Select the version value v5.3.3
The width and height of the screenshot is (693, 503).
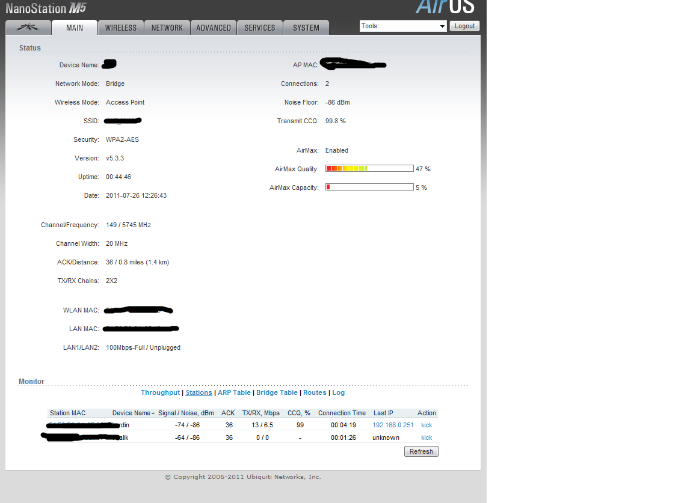[115, 158]
